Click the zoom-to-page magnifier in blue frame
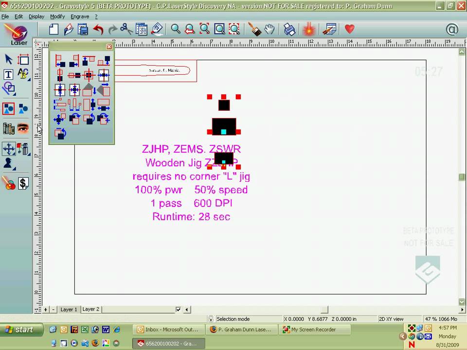The height and width of the screenshot is (350, 467). point(219,29)
